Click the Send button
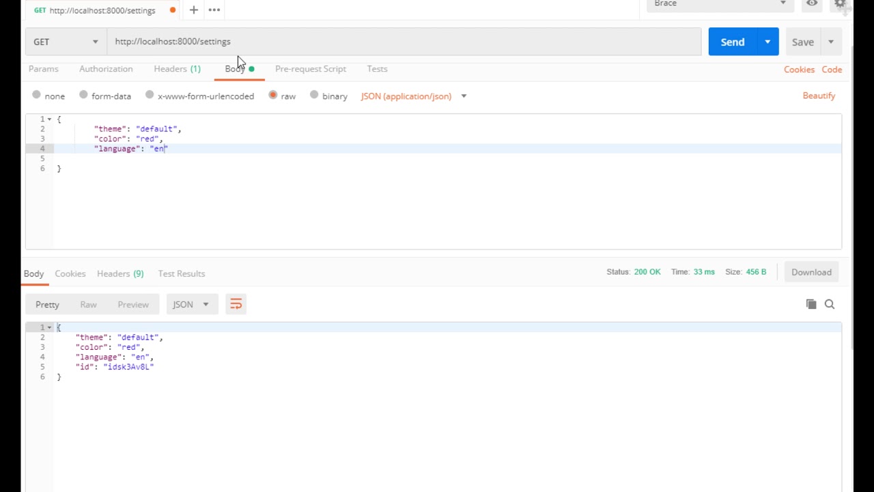This screenshot has width=874, height=492. [733, 42]
